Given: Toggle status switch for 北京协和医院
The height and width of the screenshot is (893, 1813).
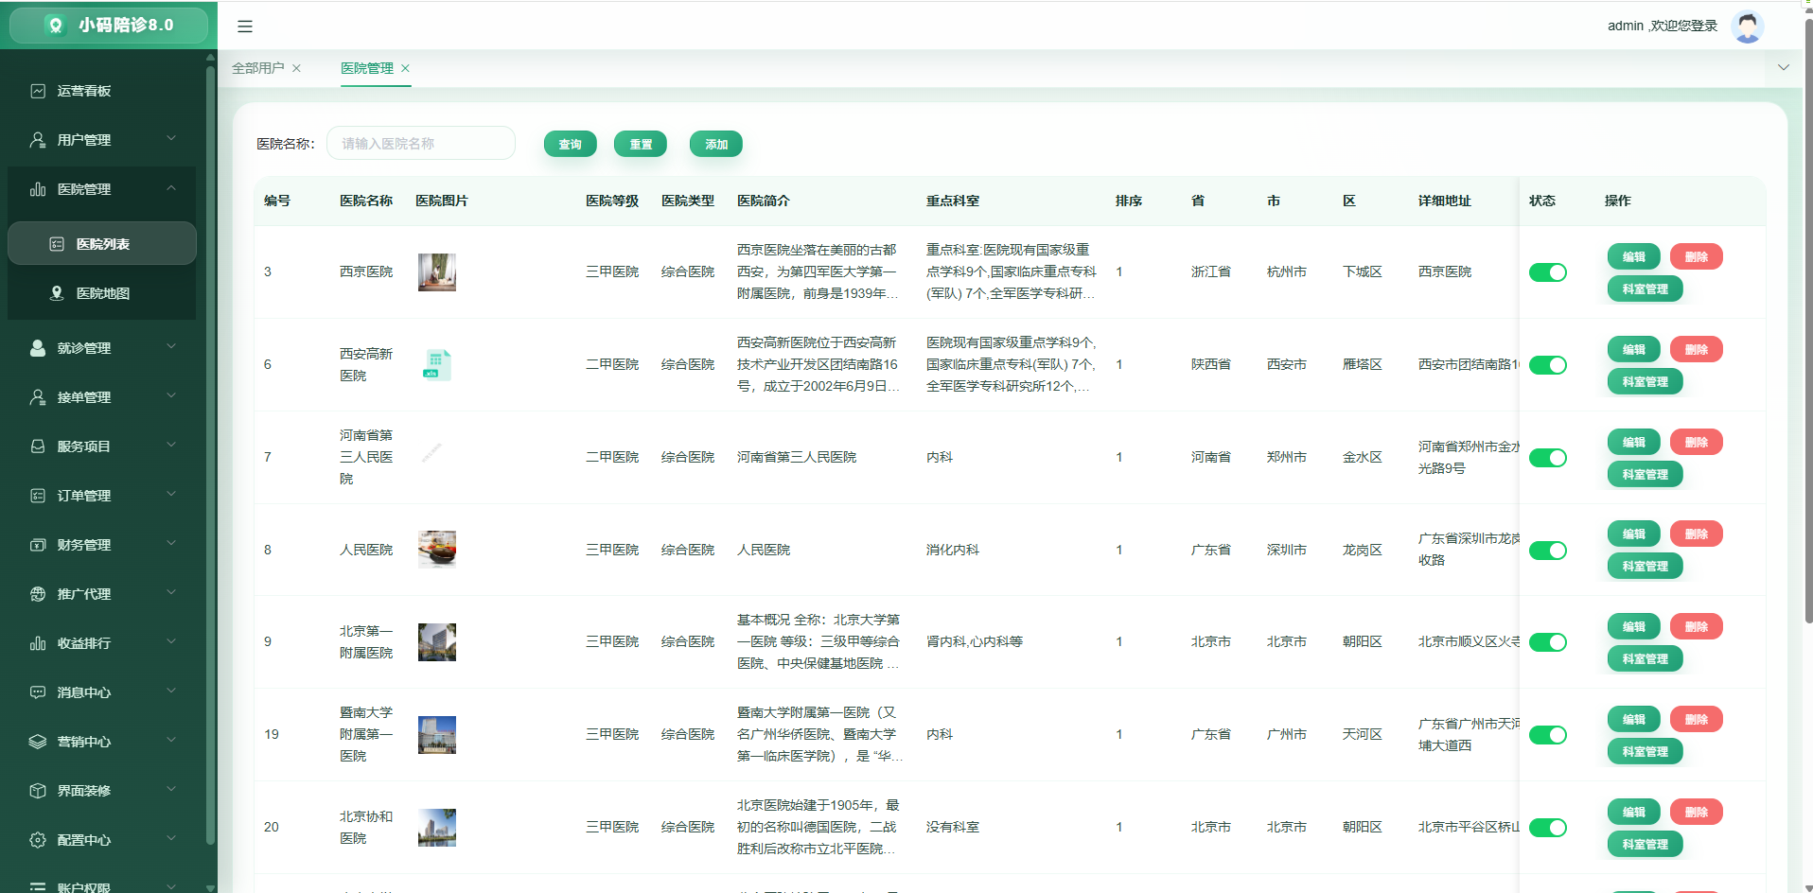Looking at the screenshot, I should [x=1548, y=828].
